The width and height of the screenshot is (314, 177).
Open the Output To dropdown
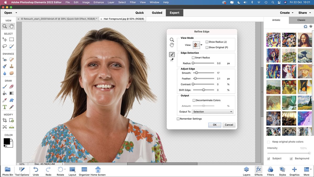click(x=212, y=111)
